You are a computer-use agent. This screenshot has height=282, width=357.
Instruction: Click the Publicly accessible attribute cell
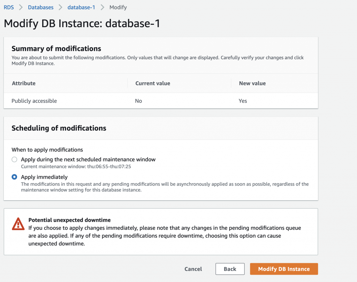[x=34, y=101]
